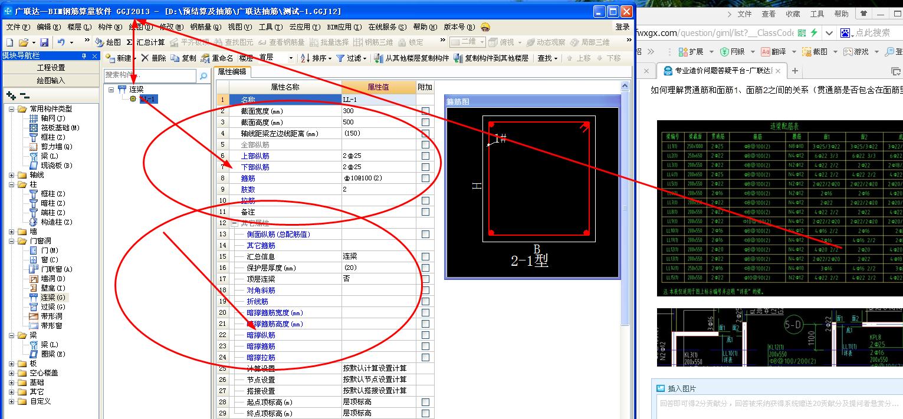Viewport: 903px width, 419px height.
Task: Select 筏板基础(M) in navigation tree
Action: (54, 128)
